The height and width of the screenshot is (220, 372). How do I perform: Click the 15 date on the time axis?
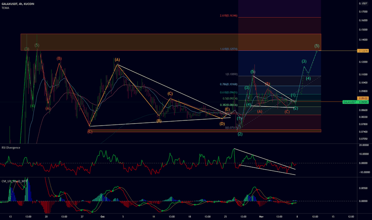click(333, 217)
